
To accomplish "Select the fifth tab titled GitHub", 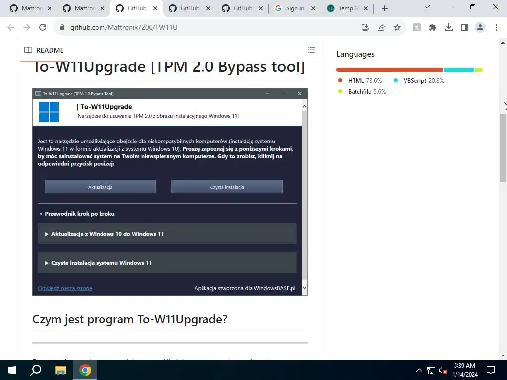I will pyautogui.click(x=243, y=8).
